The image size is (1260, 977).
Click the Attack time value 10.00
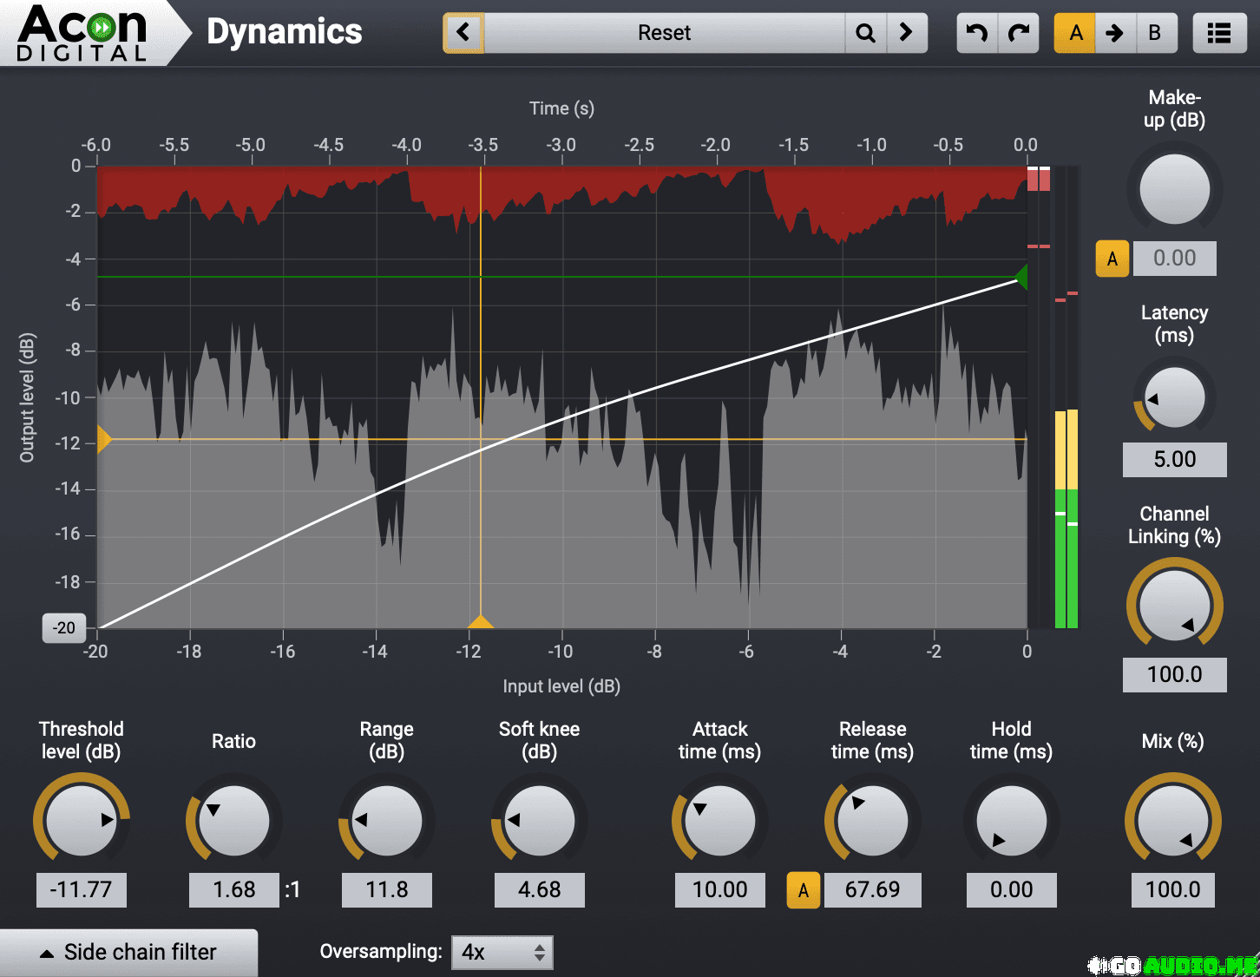point(719,890)
